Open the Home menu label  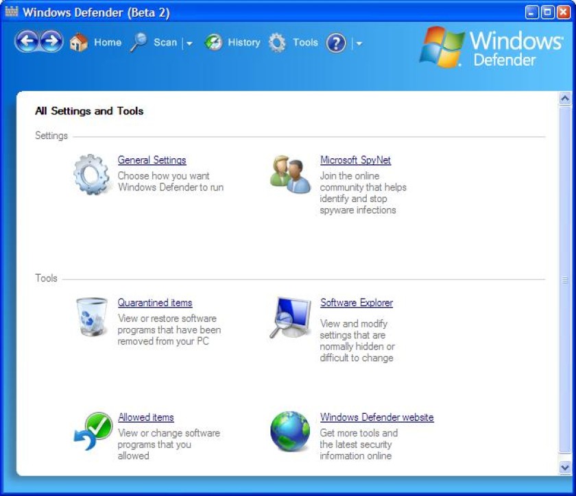click(x=108, y=42)
